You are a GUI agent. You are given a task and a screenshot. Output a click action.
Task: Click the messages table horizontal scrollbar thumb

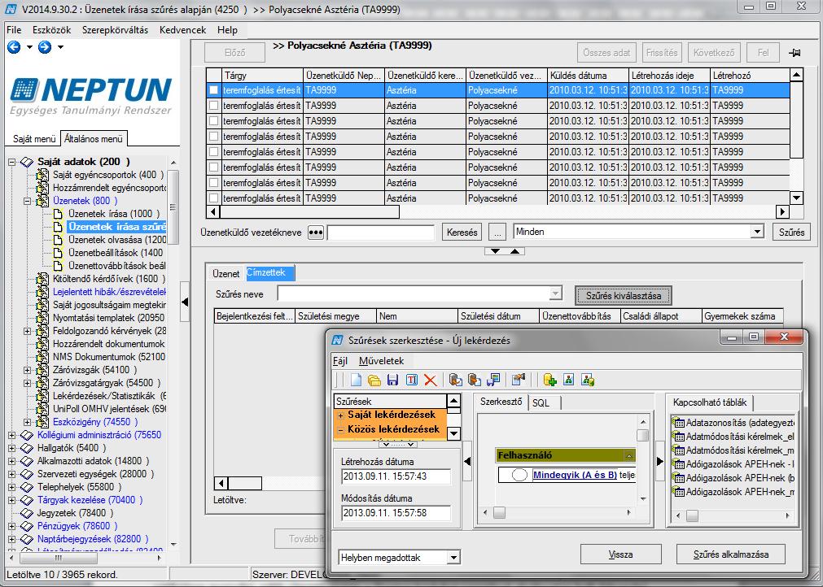pos(309,211)
